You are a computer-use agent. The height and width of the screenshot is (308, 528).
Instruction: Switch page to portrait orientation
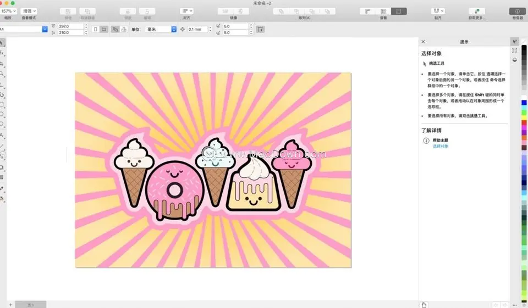(95, 29)
